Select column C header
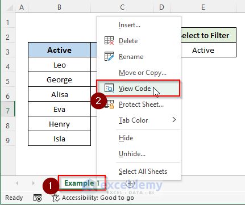Image resolution: width=245 pixels, height=205 pixels. 122,7
